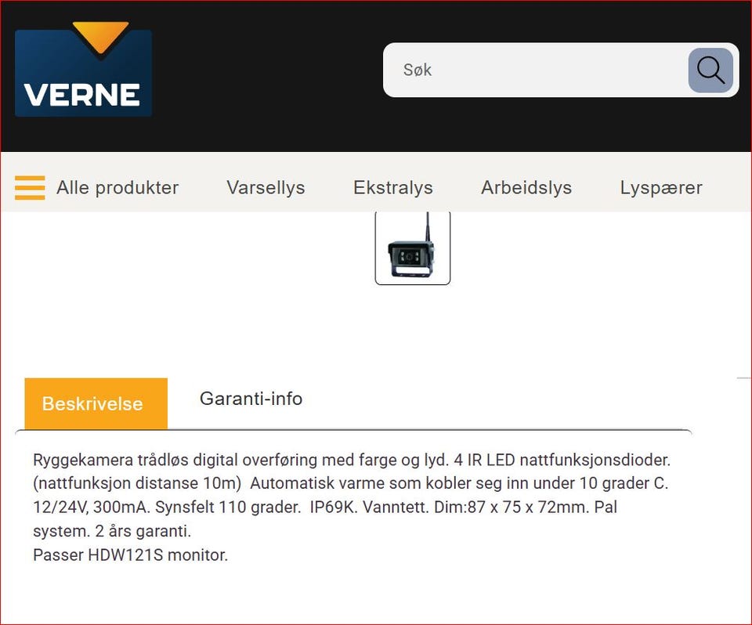Image resolution: width=752 pixels, height=625 pixels.
Task: Browse the Lyspærer category
Action: click(x=660, y=188)
